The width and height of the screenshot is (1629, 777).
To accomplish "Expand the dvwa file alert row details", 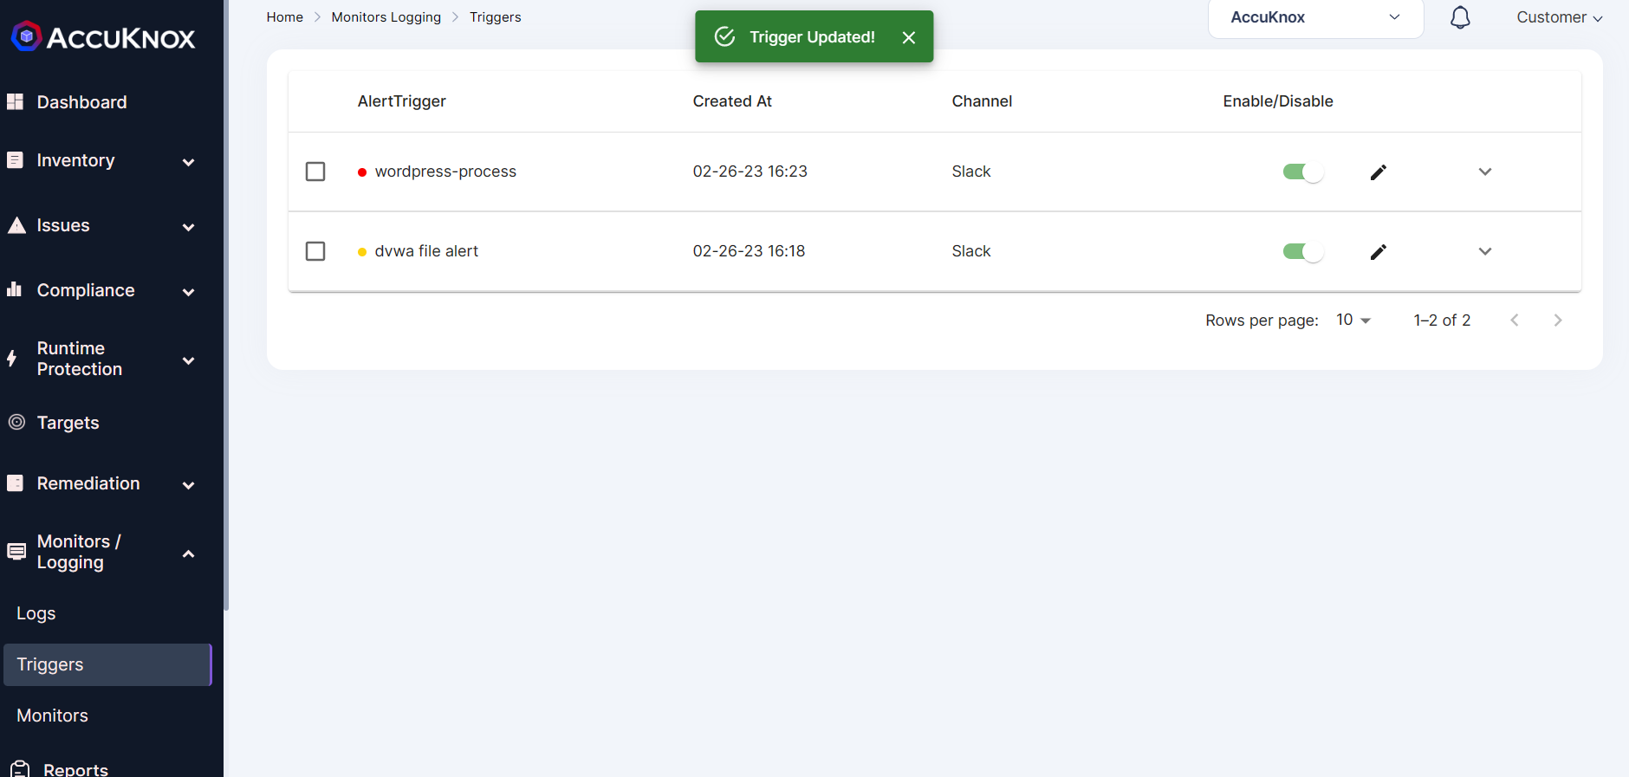I will 1485,251.
